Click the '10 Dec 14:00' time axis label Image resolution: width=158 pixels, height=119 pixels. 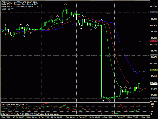(x=31, y=117)
